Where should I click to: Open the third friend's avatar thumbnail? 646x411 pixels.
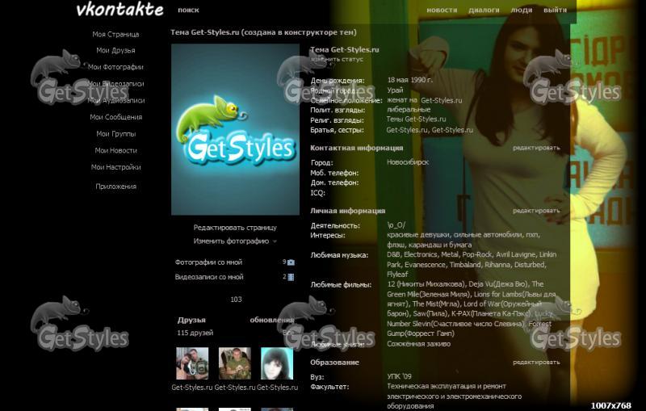pos(277,363)
